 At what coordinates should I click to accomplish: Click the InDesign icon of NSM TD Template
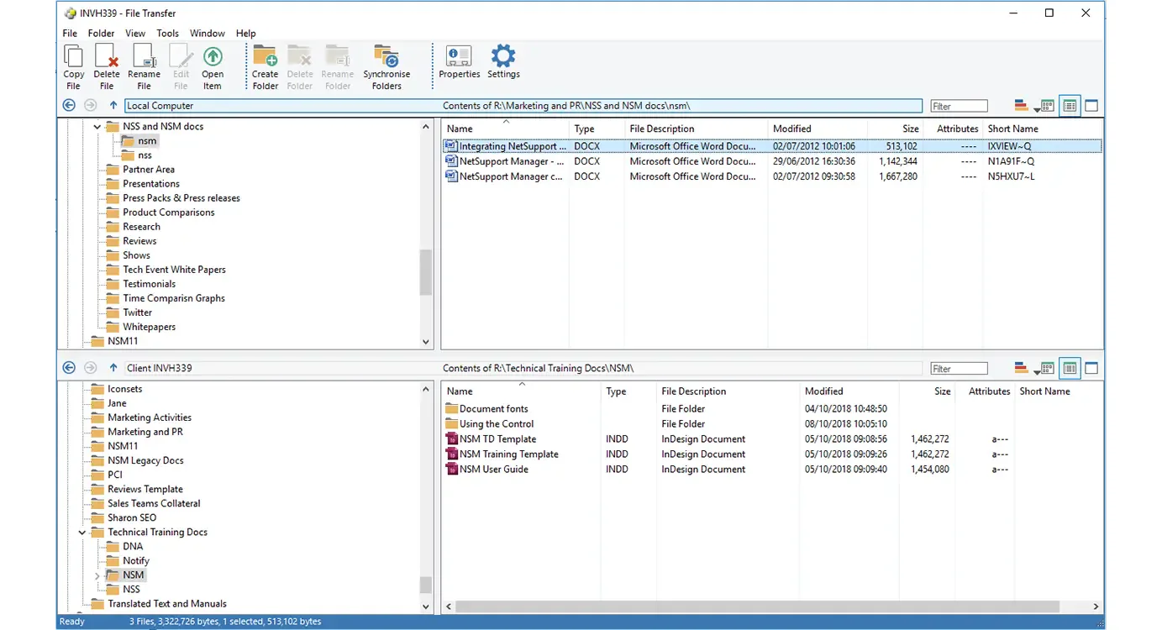point(451,438)
